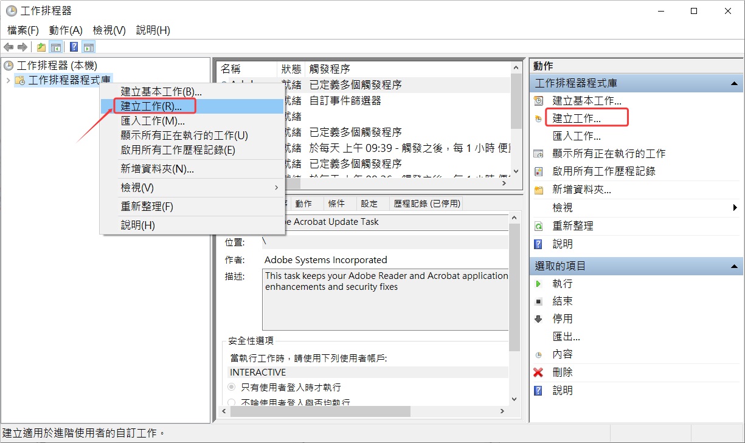
Task: Select 只有使用者登入時才執行 radio button
Action: tap(232, 387)
